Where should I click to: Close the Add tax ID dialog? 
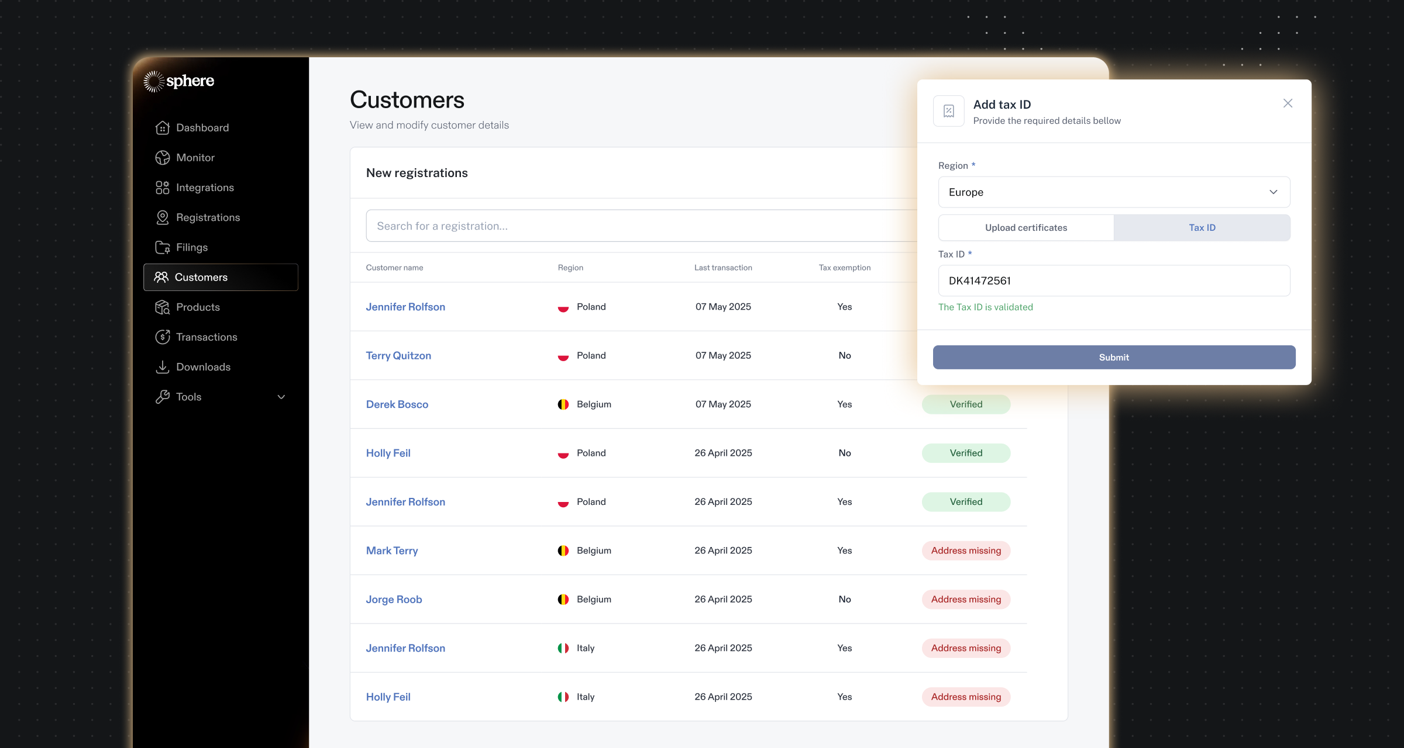pyautogui.click(x=1288, y=103)
